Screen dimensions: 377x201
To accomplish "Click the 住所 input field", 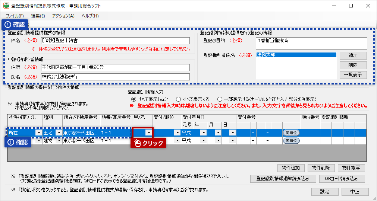I will [x=115, y=67].
